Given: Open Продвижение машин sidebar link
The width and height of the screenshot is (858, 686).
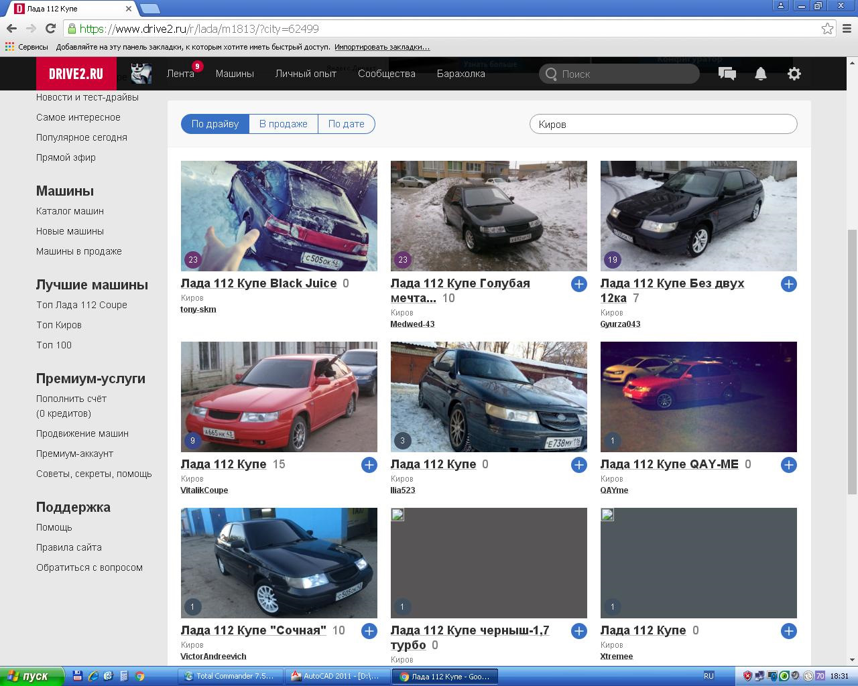Looking at the screenshot, I should (x=82, y=433).
